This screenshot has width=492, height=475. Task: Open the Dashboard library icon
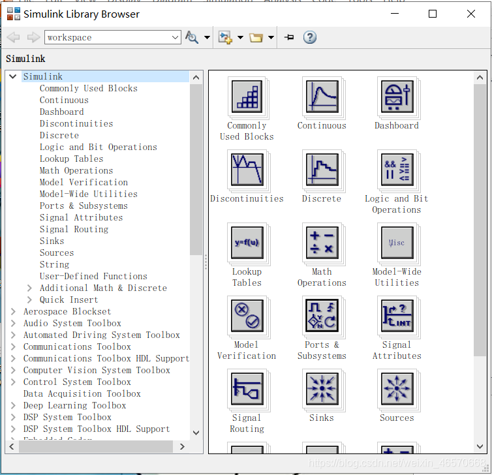[397, 97]
